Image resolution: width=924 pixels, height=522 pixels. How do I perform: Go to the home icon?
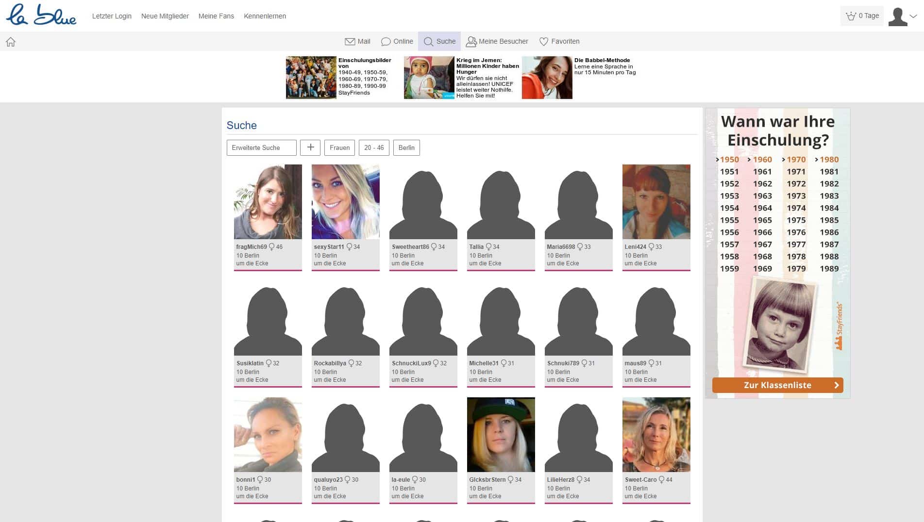pos(11,42)
